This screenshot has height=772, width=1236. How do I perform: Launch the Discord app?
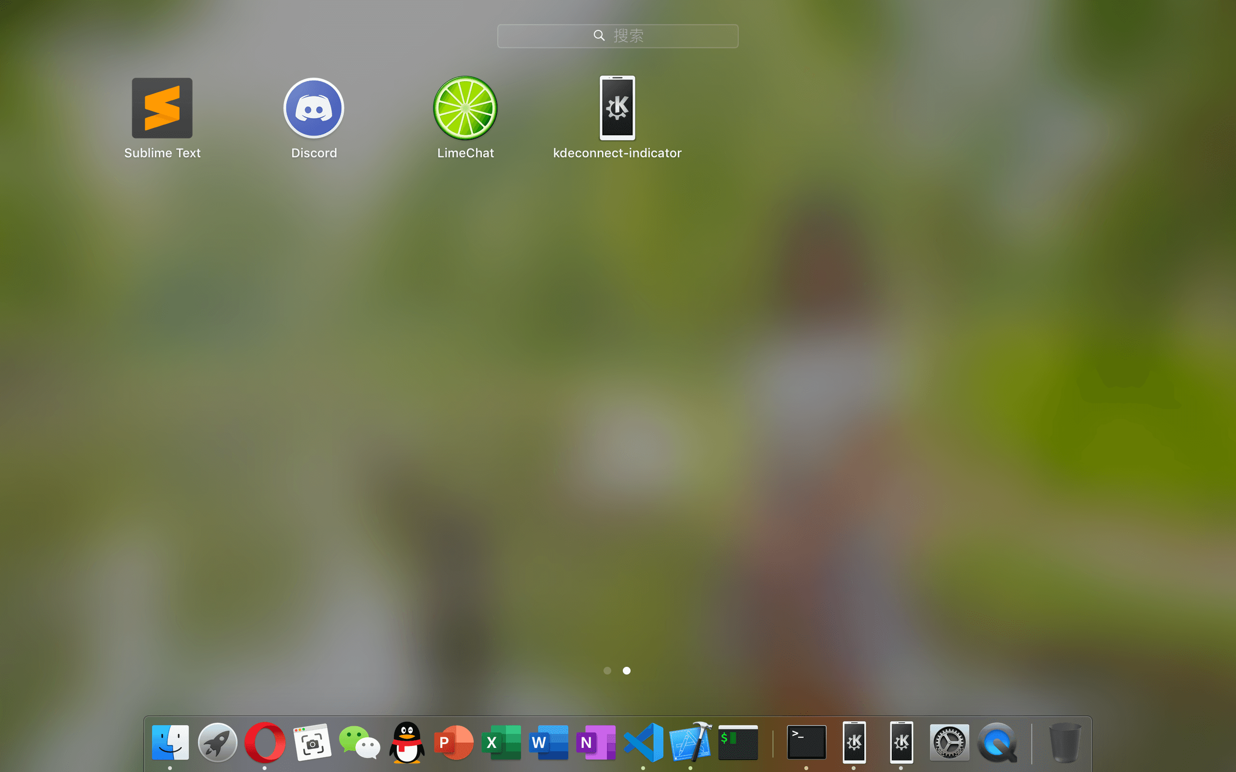(314, 108)
